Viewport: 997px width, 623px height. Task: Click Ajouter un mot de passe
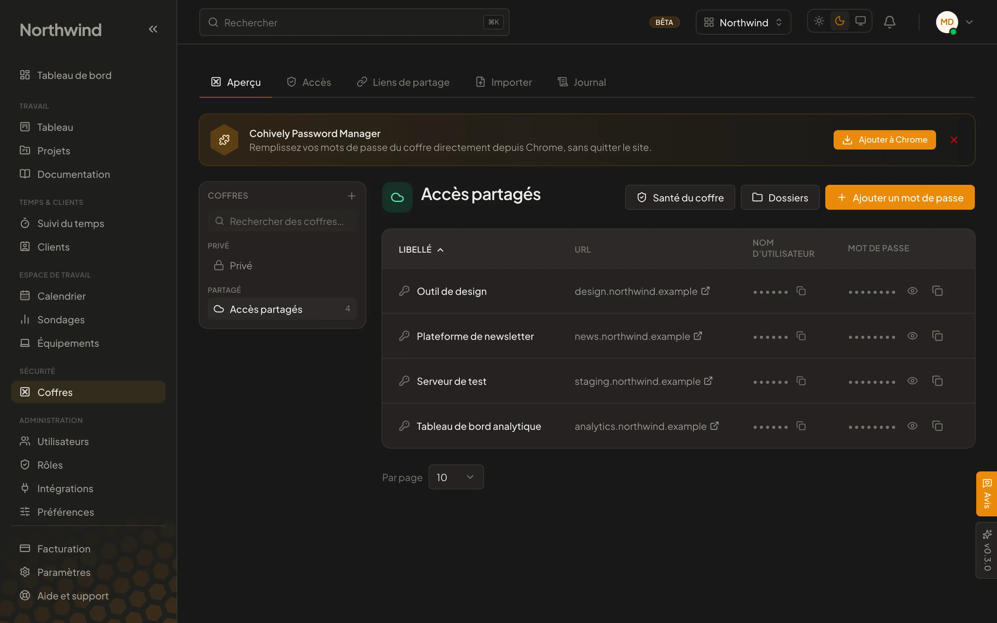click(x=900, y=198)
